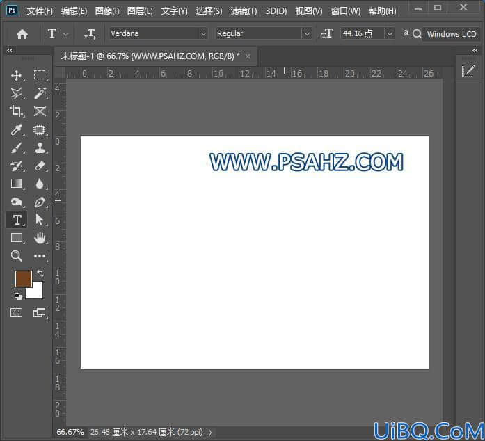Open the 3D(D) menu
Viewport: 485px width, 441px height.
276,11
